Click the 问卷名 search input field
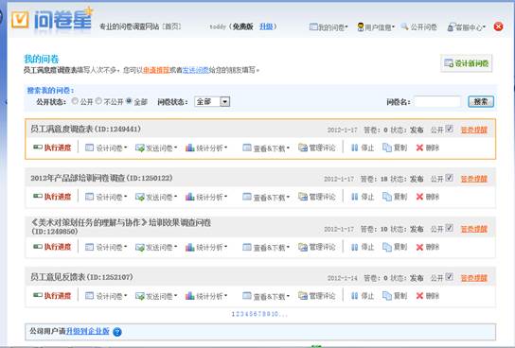 (x=437, y=102)
